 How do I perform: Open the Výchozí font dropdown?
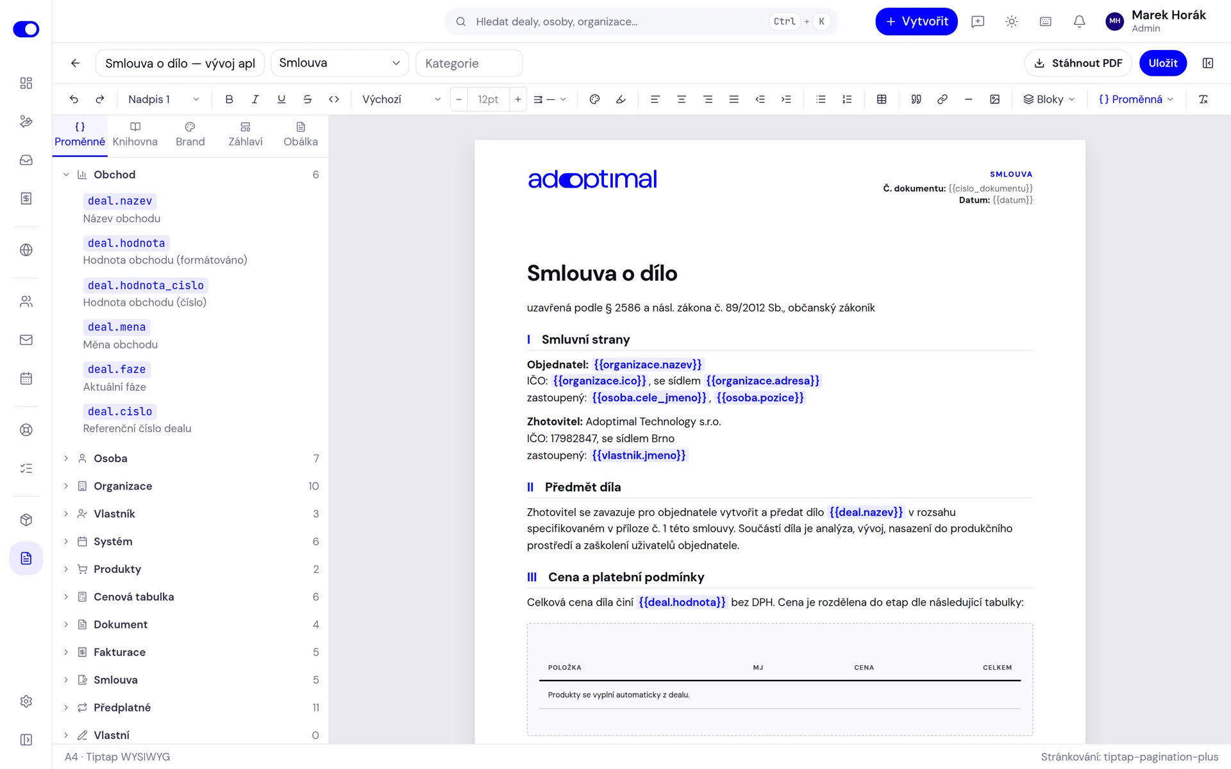pos(401,99)
